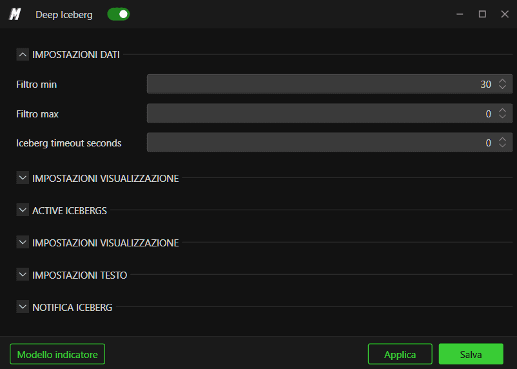Close the Deep Iceberg settings window
Viewport: 517px width, 369px height.
505,14
